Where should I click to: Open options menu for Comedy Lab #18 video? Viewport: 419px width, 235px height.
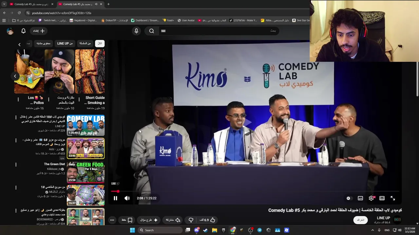[x=16, y=117]
